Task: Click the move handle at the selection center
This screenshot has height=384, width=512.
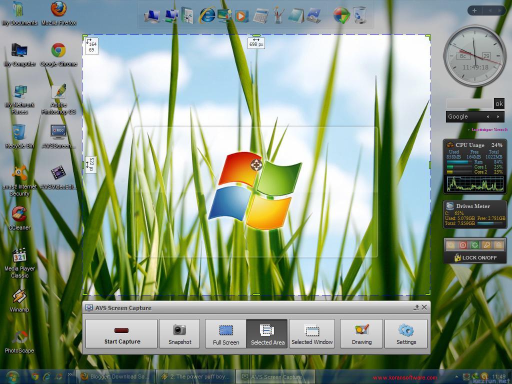Action: point(256,165)
